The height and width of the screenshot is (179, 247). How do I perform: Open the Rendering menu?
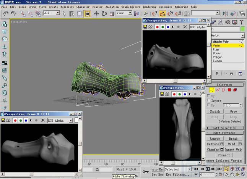(x=149, y=7)
